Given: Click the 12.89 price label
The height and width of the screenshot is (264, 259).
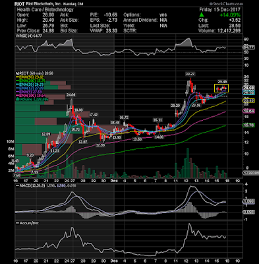Looking at the screenshot, I should tap(46, 134).
